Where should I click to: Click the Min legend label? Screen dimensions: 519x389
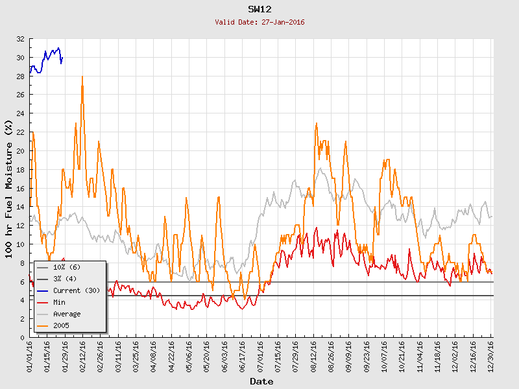pyautogui.click(x=59, y=302)
